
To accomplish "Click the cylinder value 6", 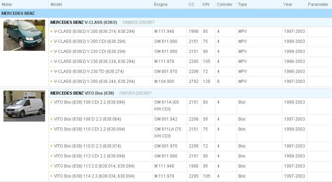I will click(218, 82).
